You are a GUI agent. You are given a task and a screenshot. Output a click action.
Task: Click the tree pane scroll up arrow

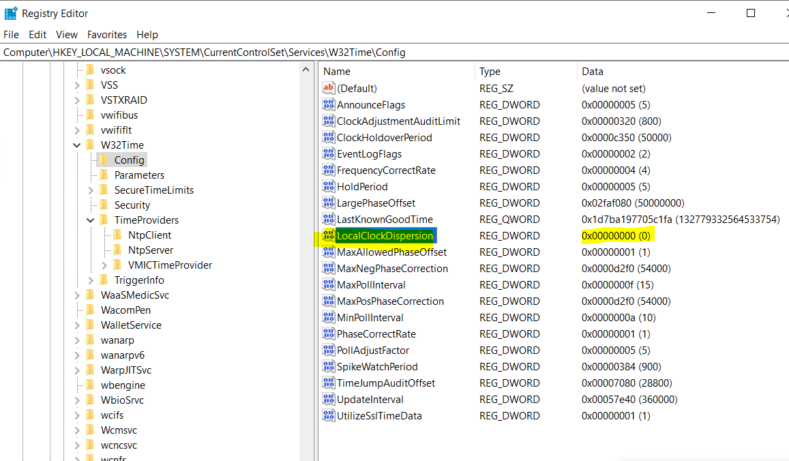coord(306,70)
